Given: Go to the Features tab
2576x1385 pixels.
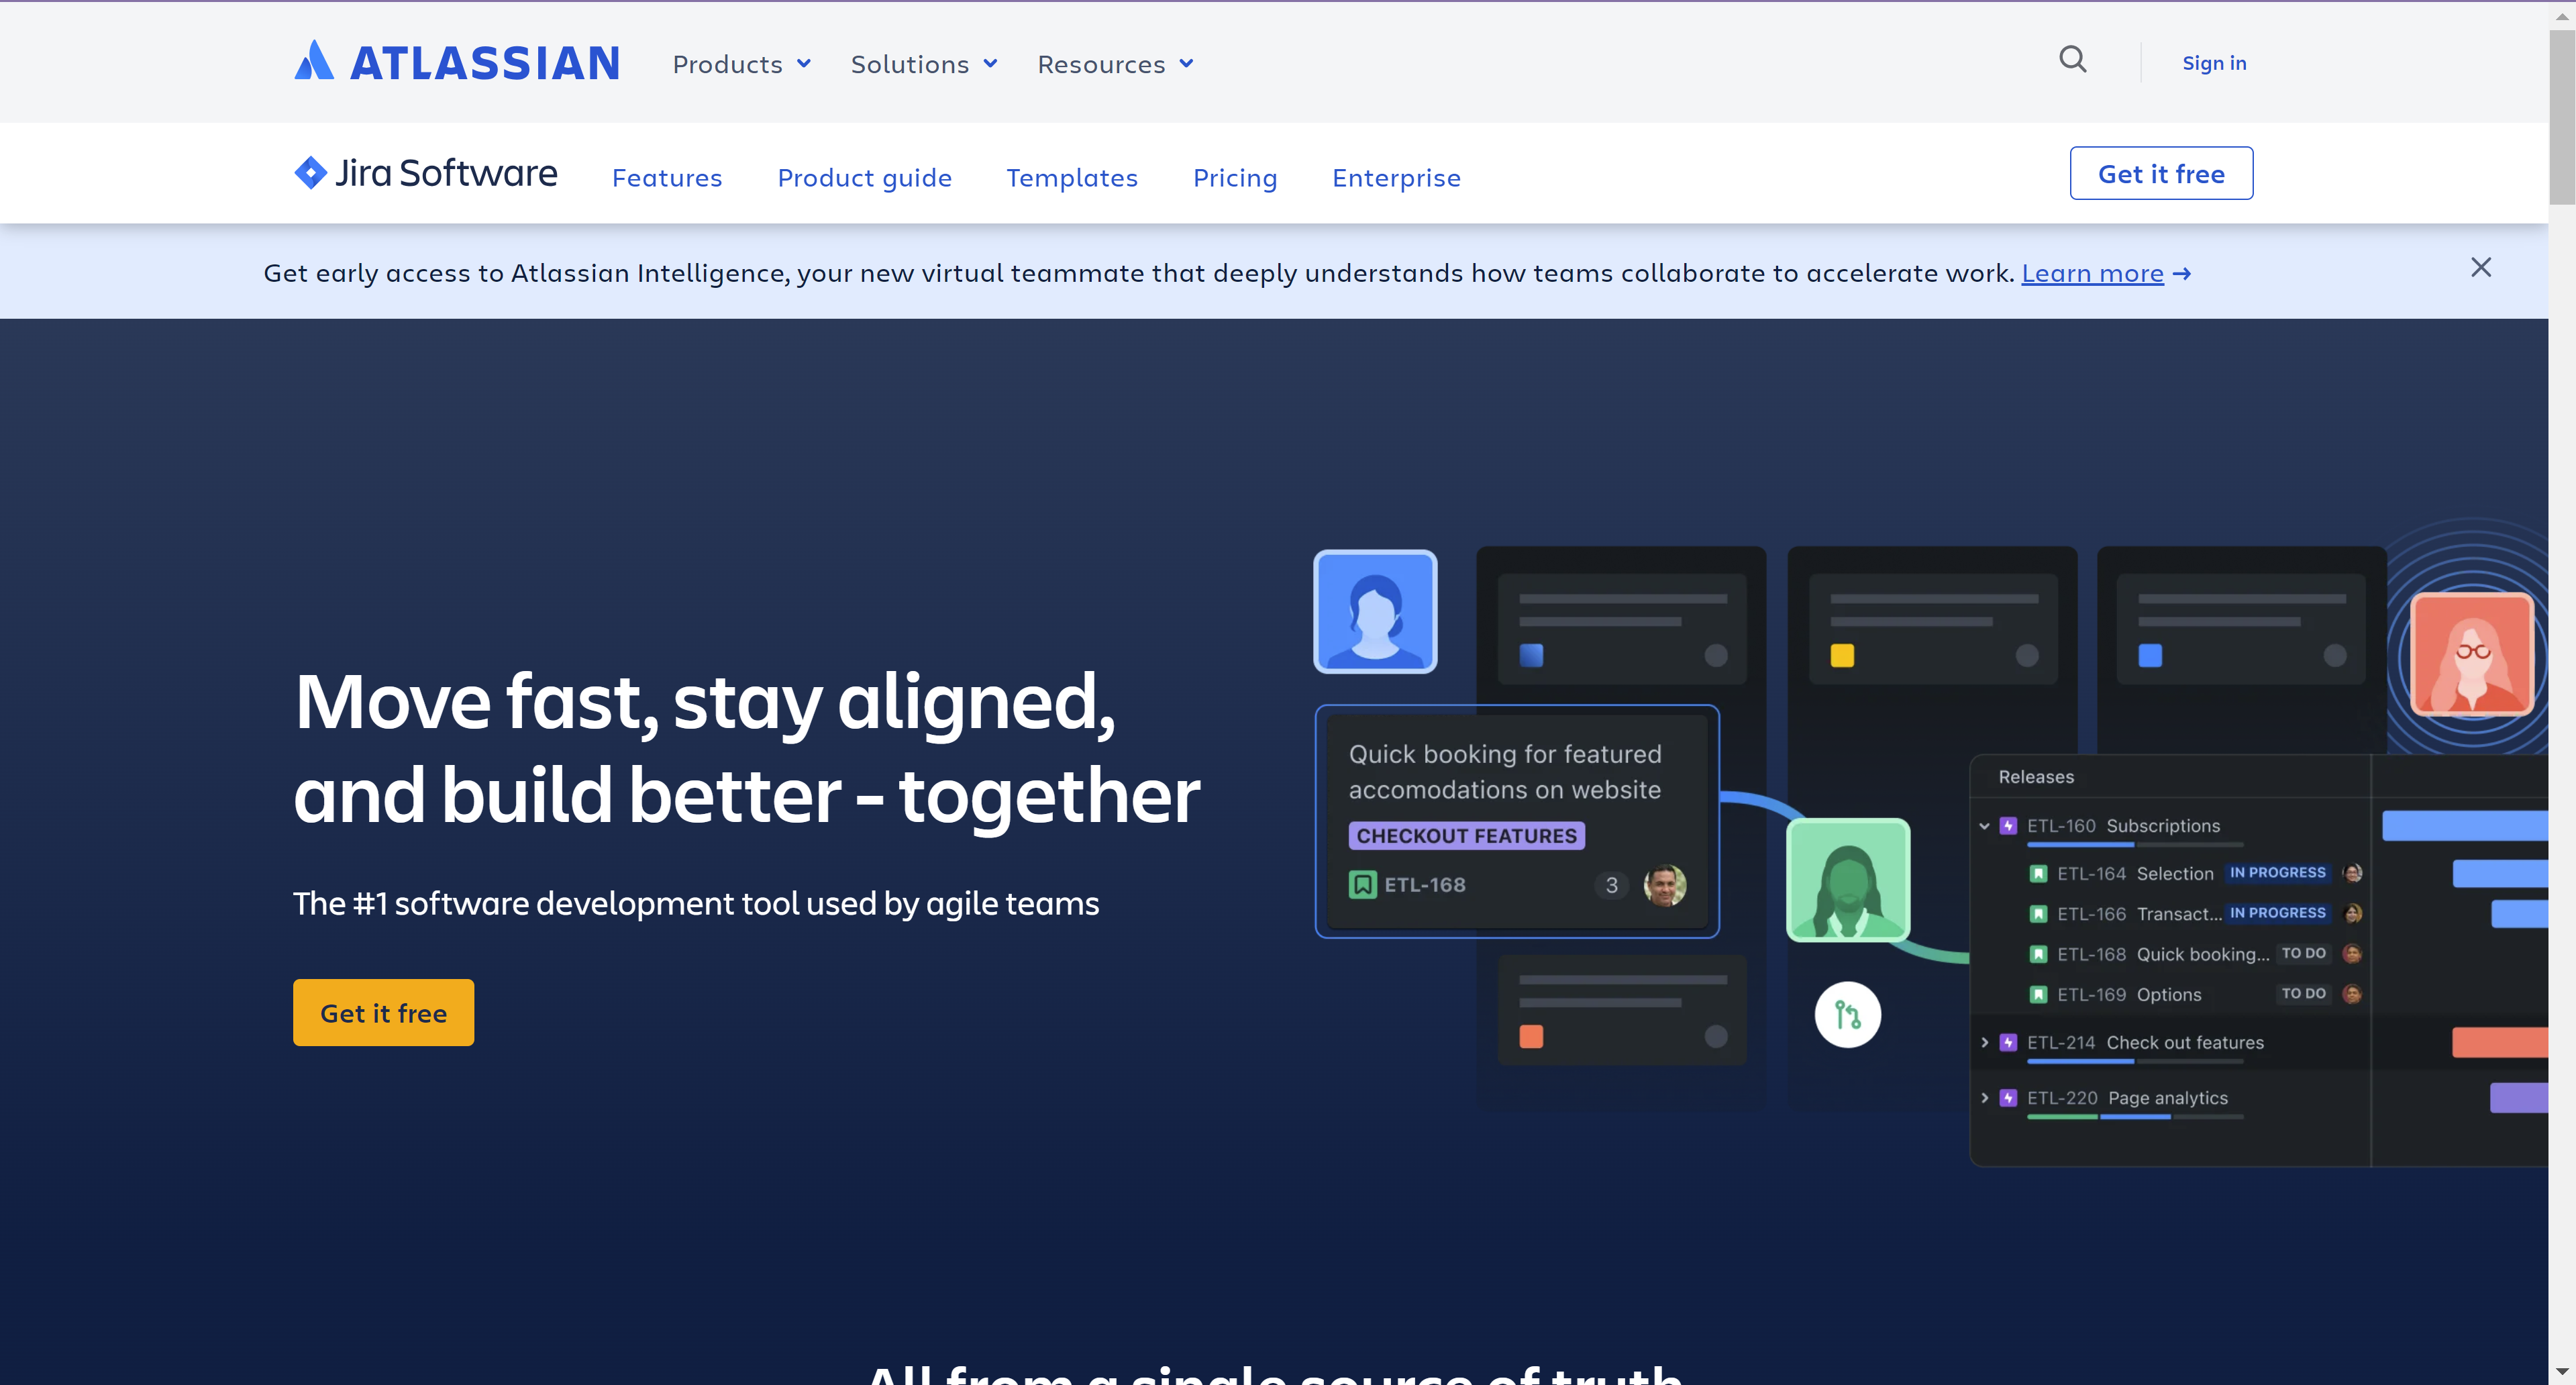Looking at the screenshot, I should [x=667, y=177].
